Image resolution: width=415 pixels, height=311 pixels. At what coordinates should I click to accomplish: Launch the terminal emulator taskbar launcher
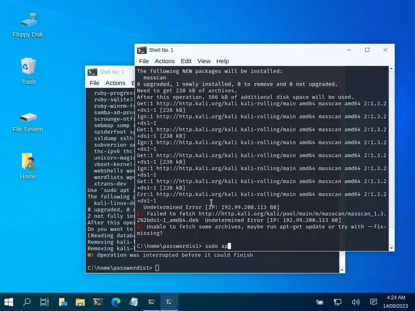click(98, 302)
